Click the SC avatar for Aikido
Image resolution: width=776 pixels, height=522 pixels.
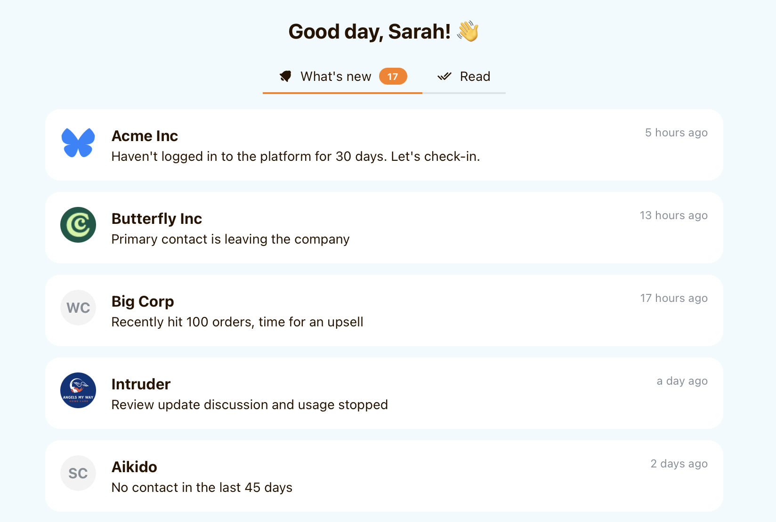point(78,473)
